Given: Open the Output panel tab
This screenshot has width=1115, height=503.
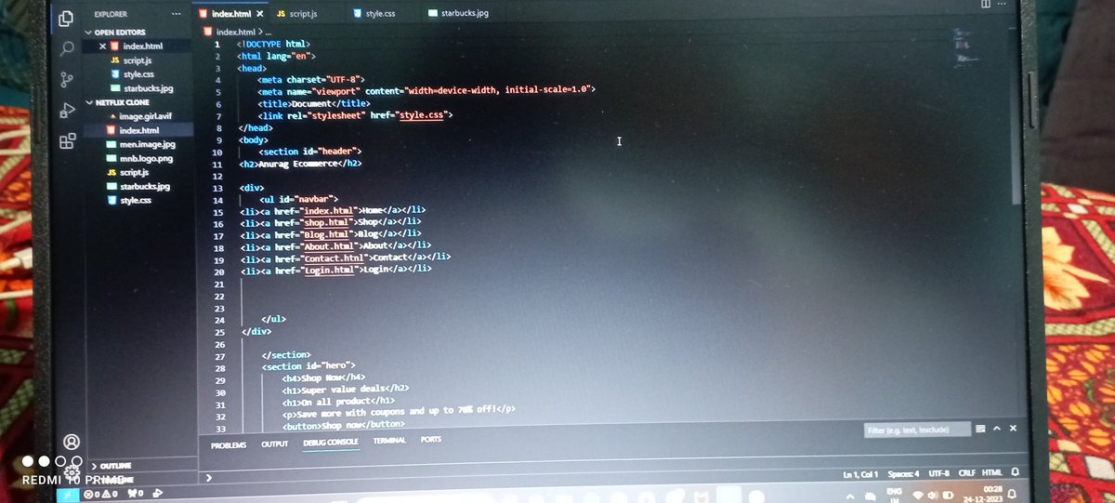Looking at the screenshot, I should tap(275, 444).
